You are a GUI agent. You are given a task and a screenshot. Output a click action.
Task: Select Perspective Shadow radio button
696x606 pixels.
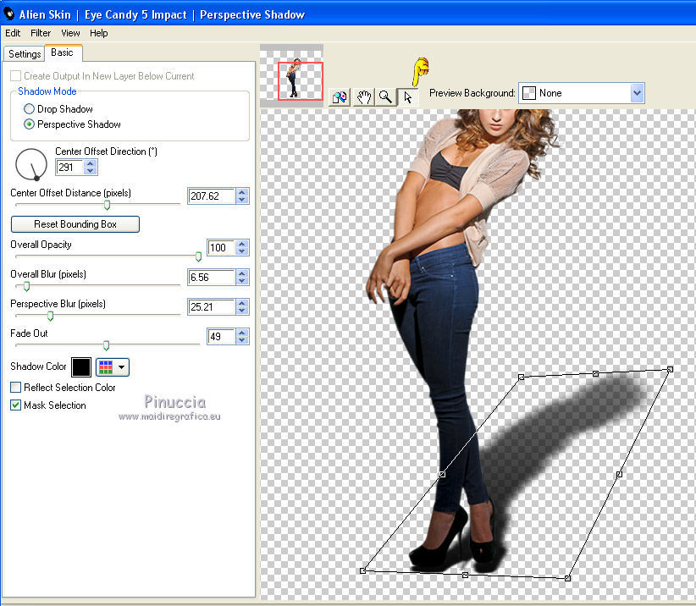click(x=29, y=124)
